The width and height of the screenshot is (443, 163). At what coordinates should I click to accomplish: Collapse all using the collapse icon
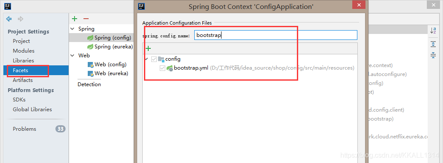point(433,55)
